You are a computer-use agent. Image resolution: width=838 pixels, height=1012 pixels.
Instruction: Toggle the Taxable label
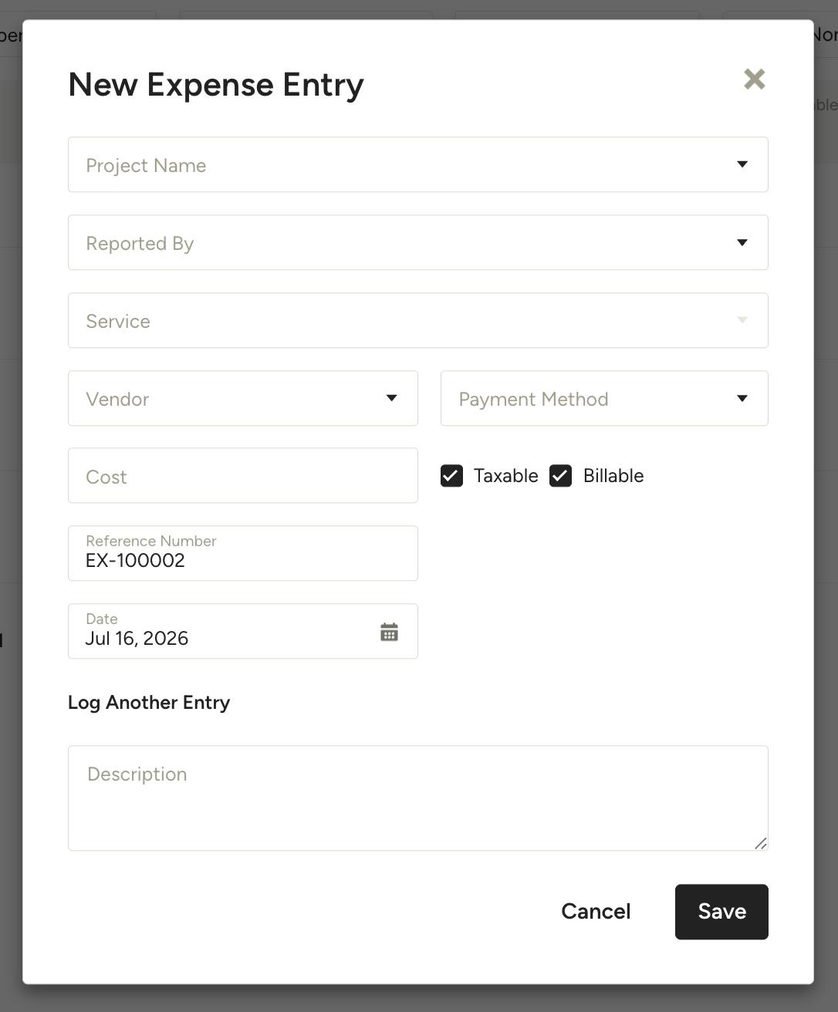coord(505,476)
